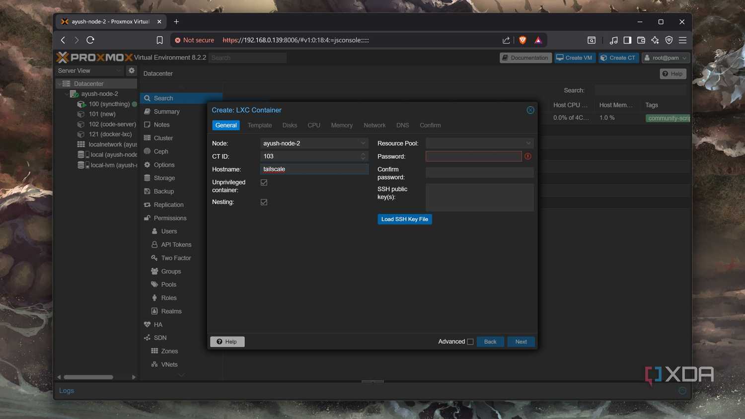Open the Leo AI star icon
Screen dimensions: 745x419
tap(655, 40)
